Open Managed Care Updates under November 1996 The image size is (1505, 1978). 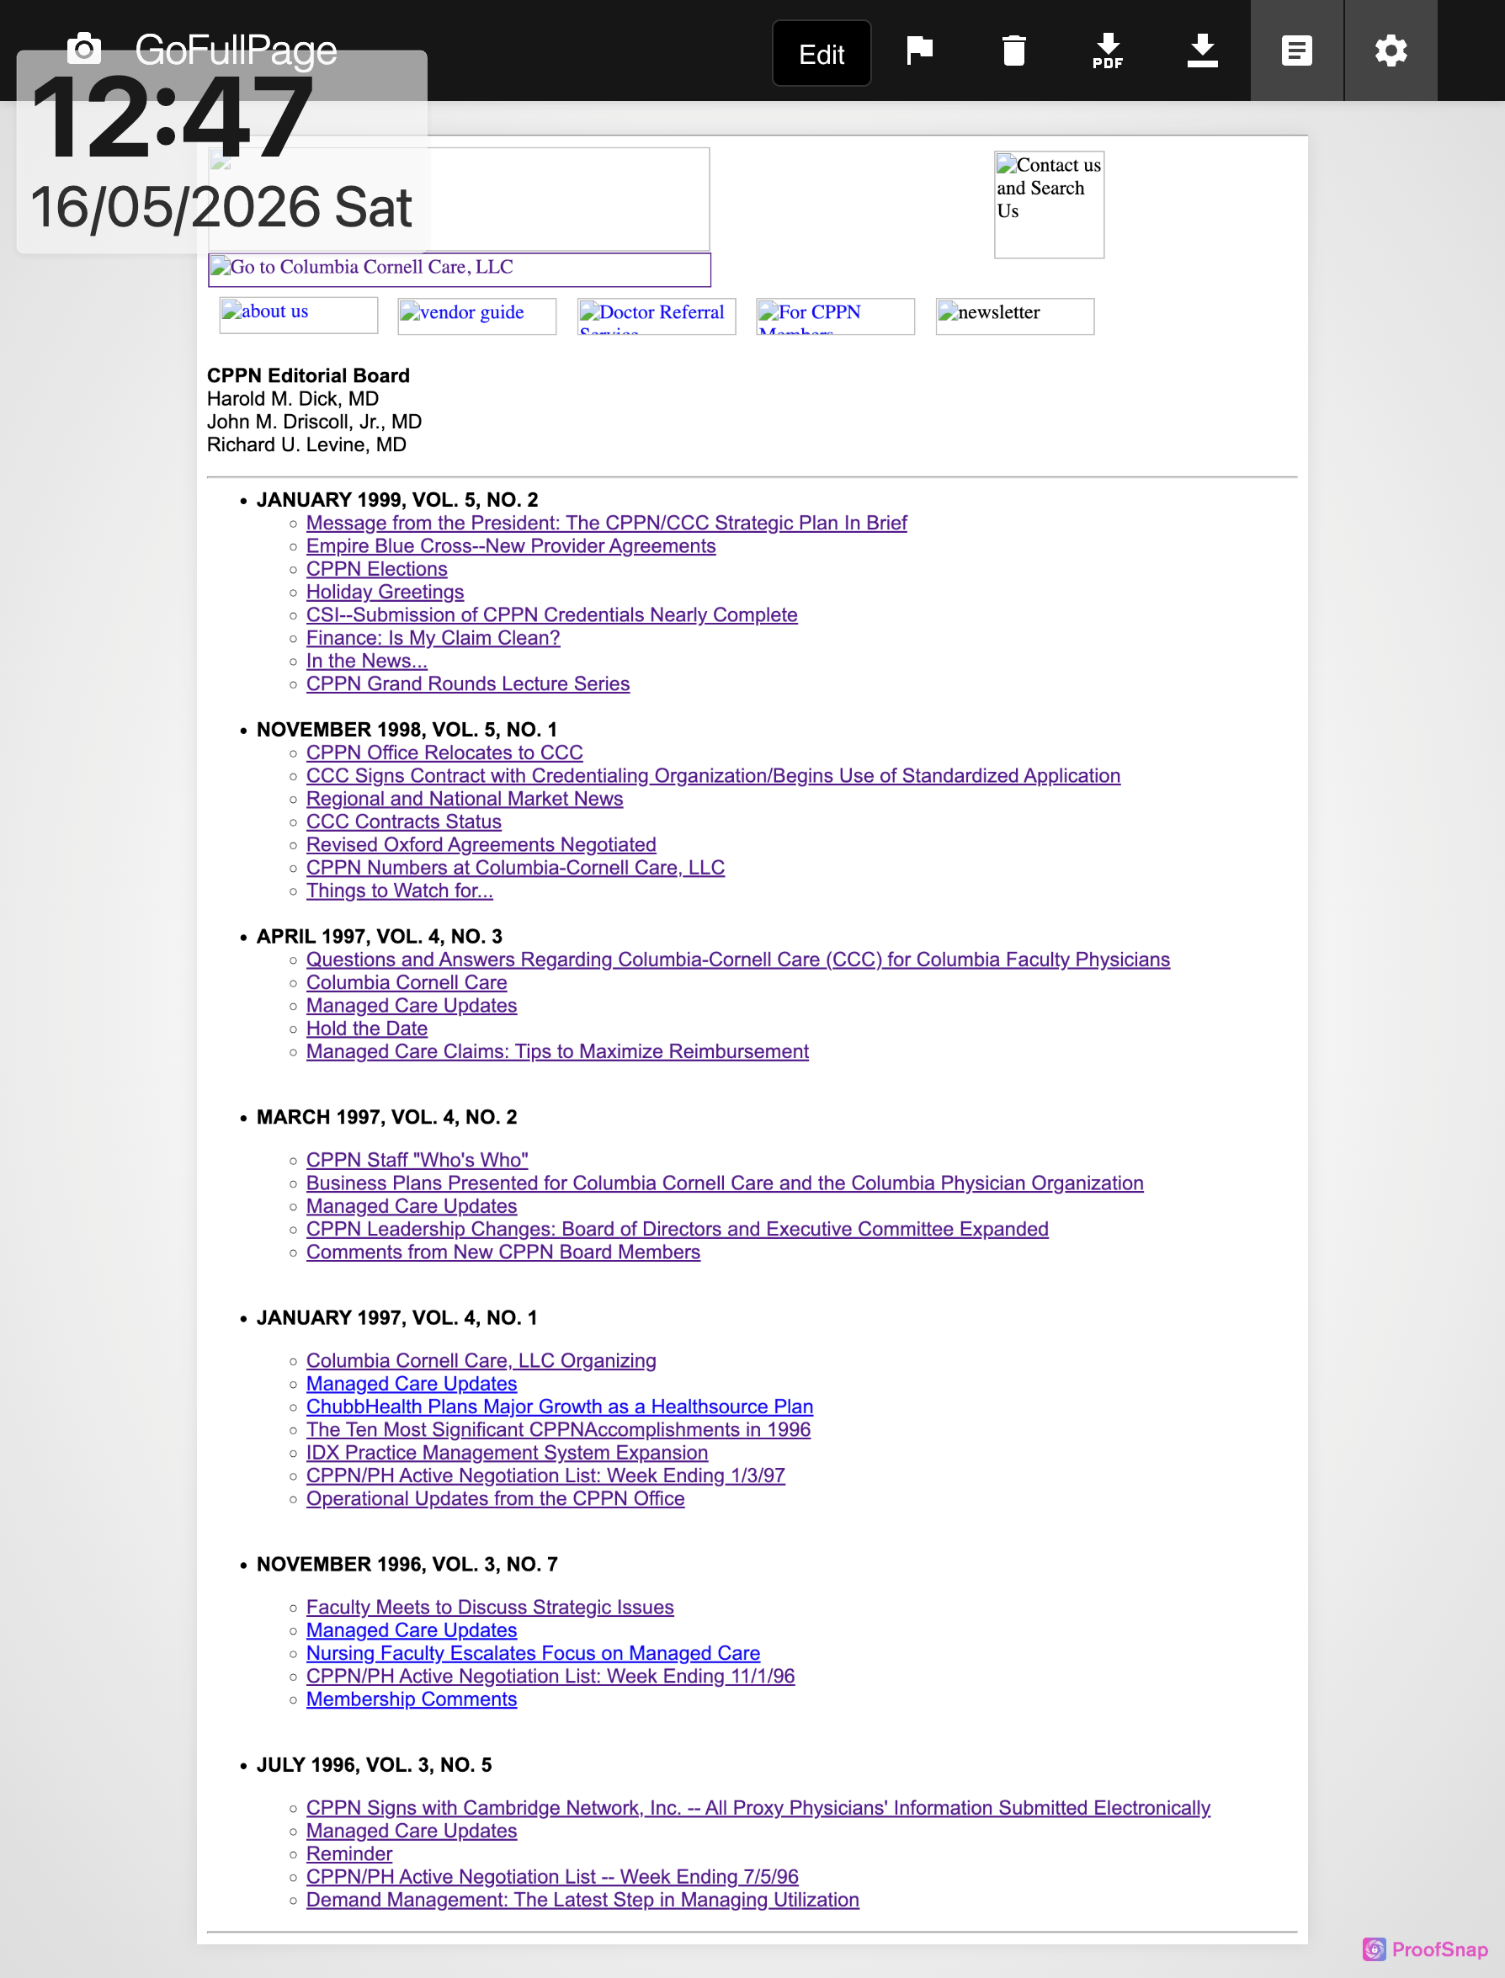click(412, 1630)
